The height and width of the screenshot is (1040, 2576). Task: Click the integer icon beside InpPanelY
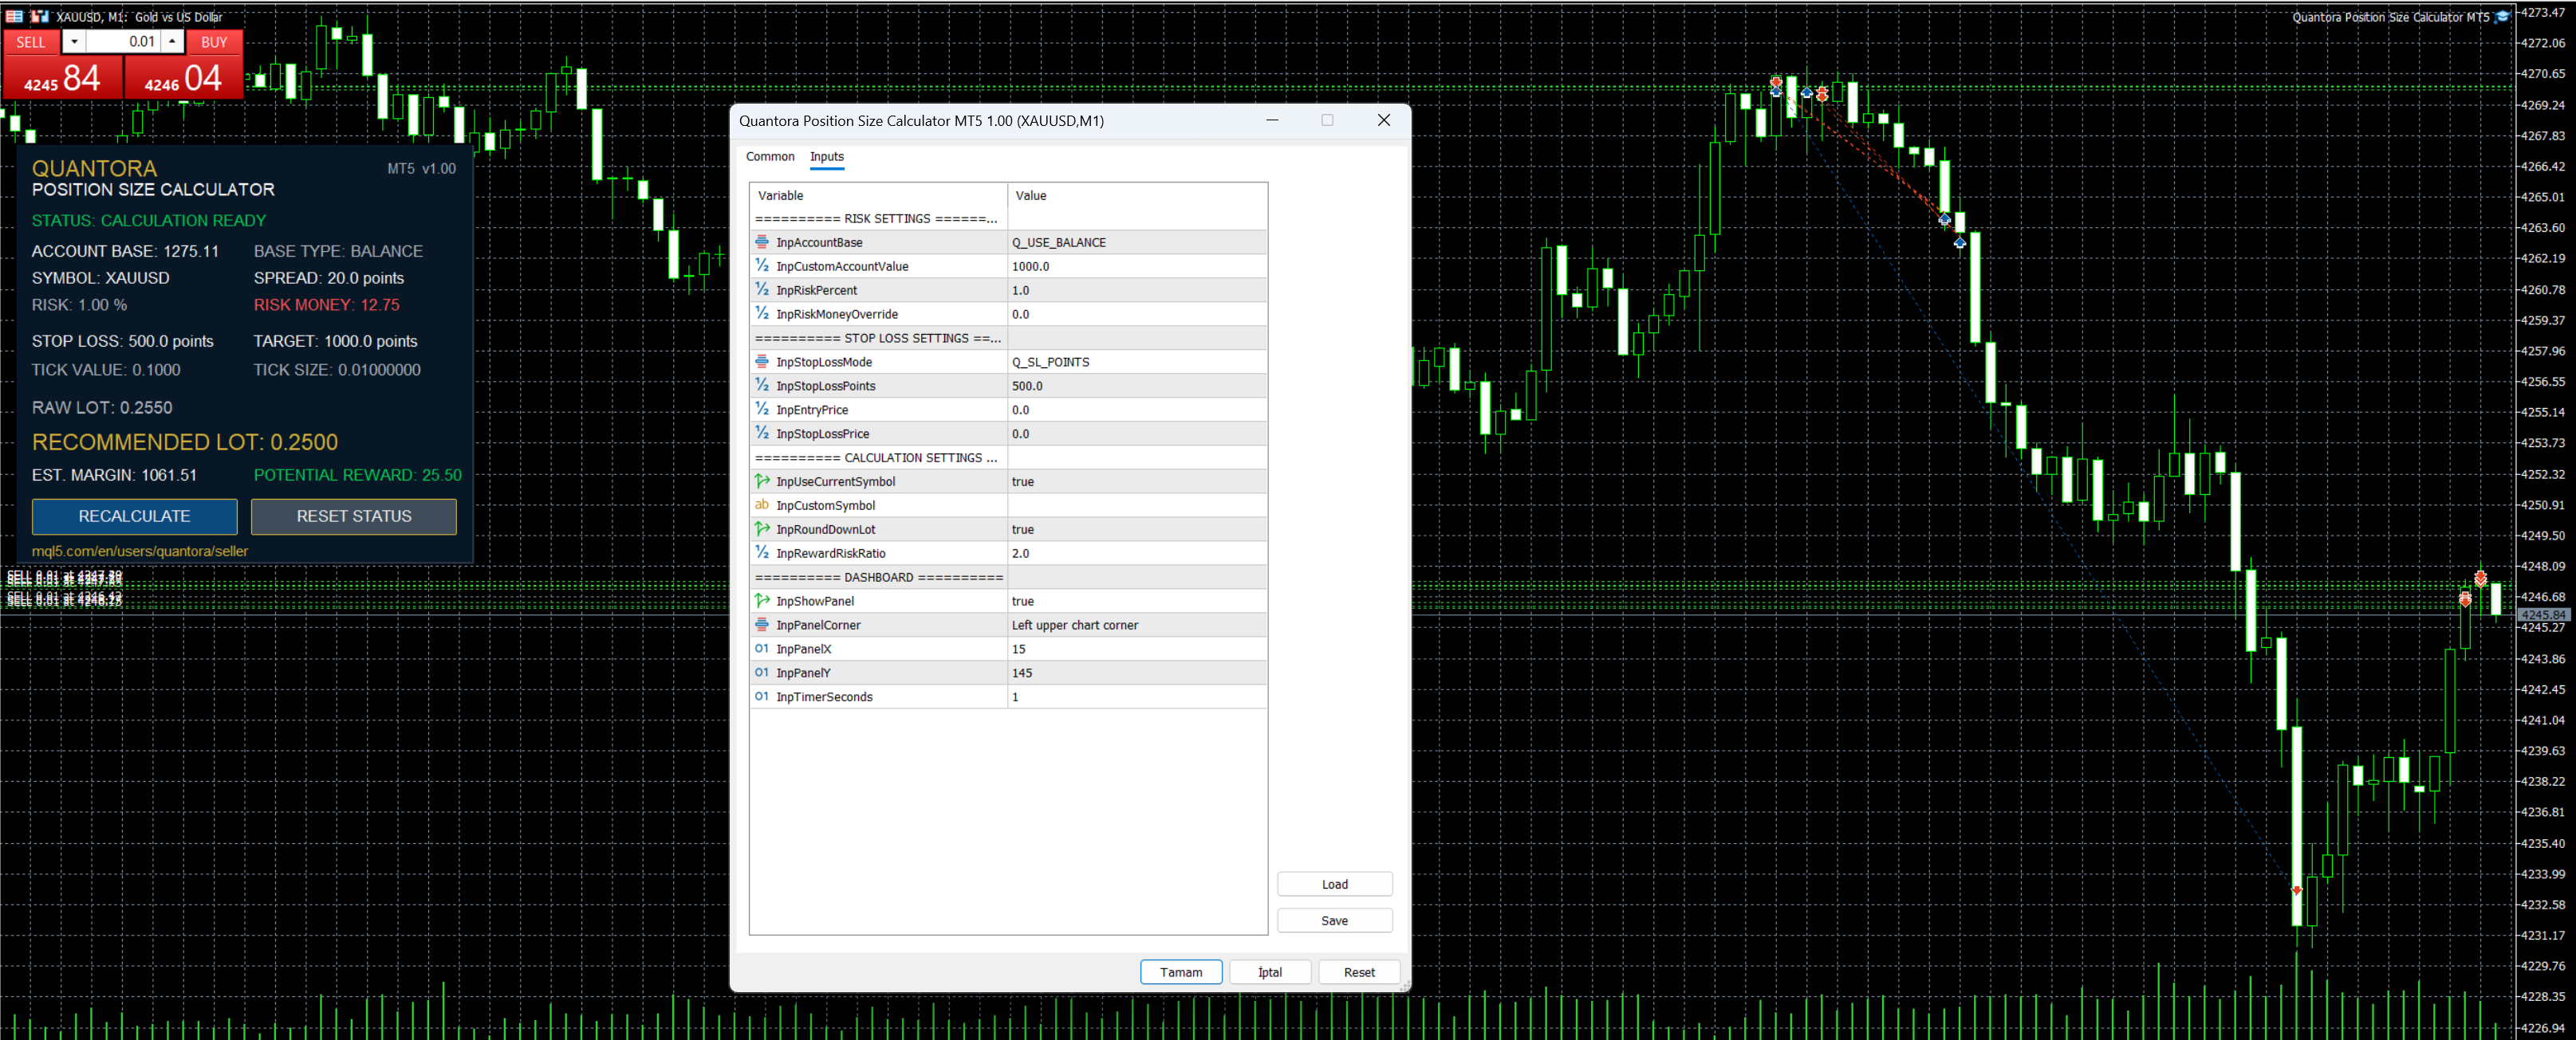pos(762,673)
